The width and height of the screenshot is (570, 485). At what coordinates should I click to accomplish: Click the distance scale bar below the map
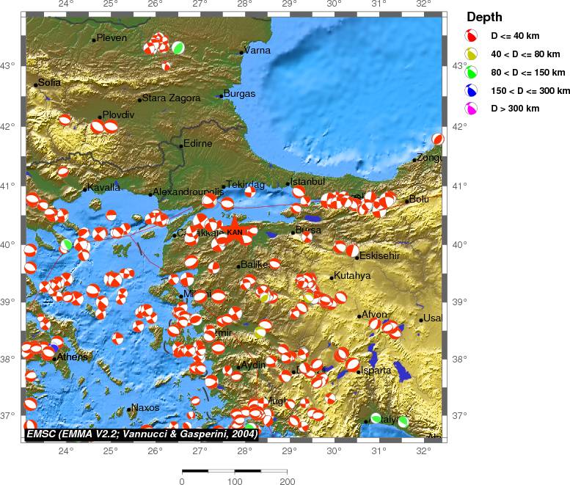[234, 470]
